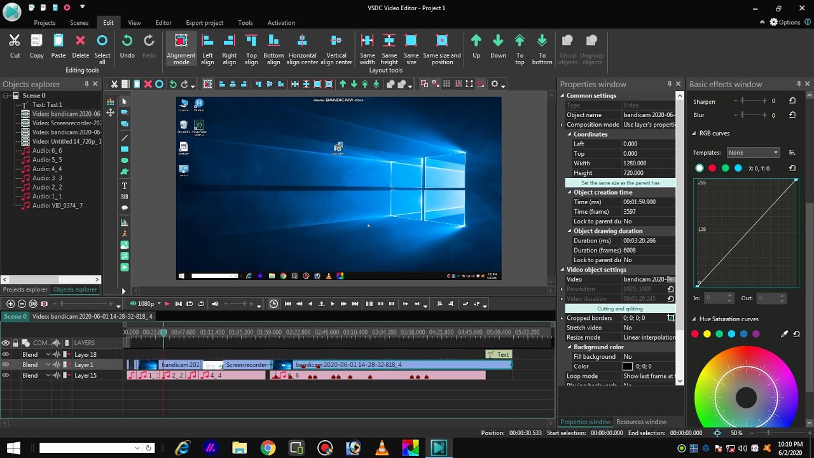
Task: Switch to the Resources window tab
Action: point(642,422)
